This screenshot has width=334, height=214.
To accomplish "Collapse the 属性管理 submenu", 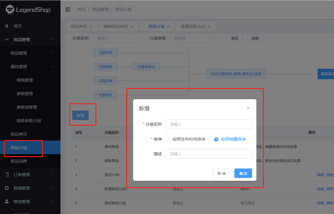I will [x=53, y=67].
